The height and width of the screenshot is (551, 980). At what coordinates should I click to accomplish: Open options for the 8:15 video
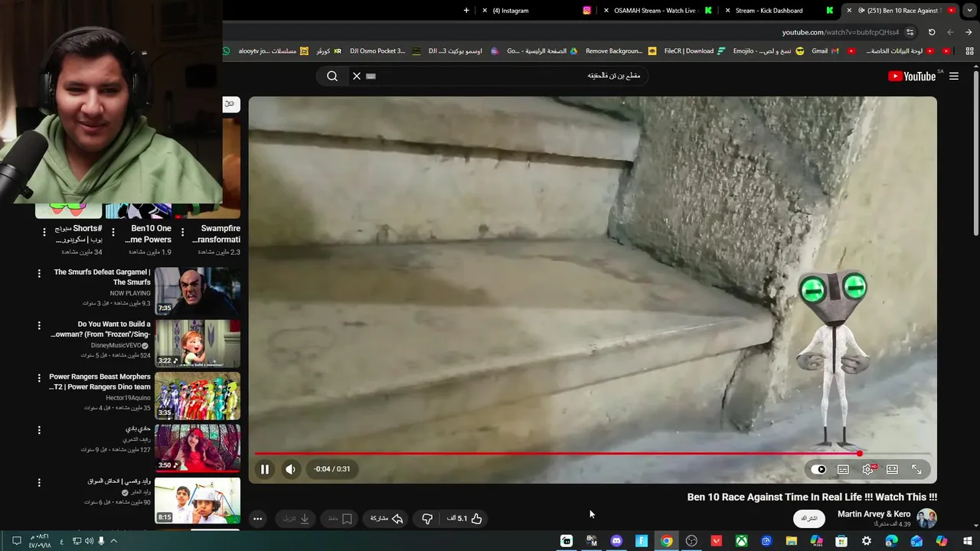coord(39,483)
